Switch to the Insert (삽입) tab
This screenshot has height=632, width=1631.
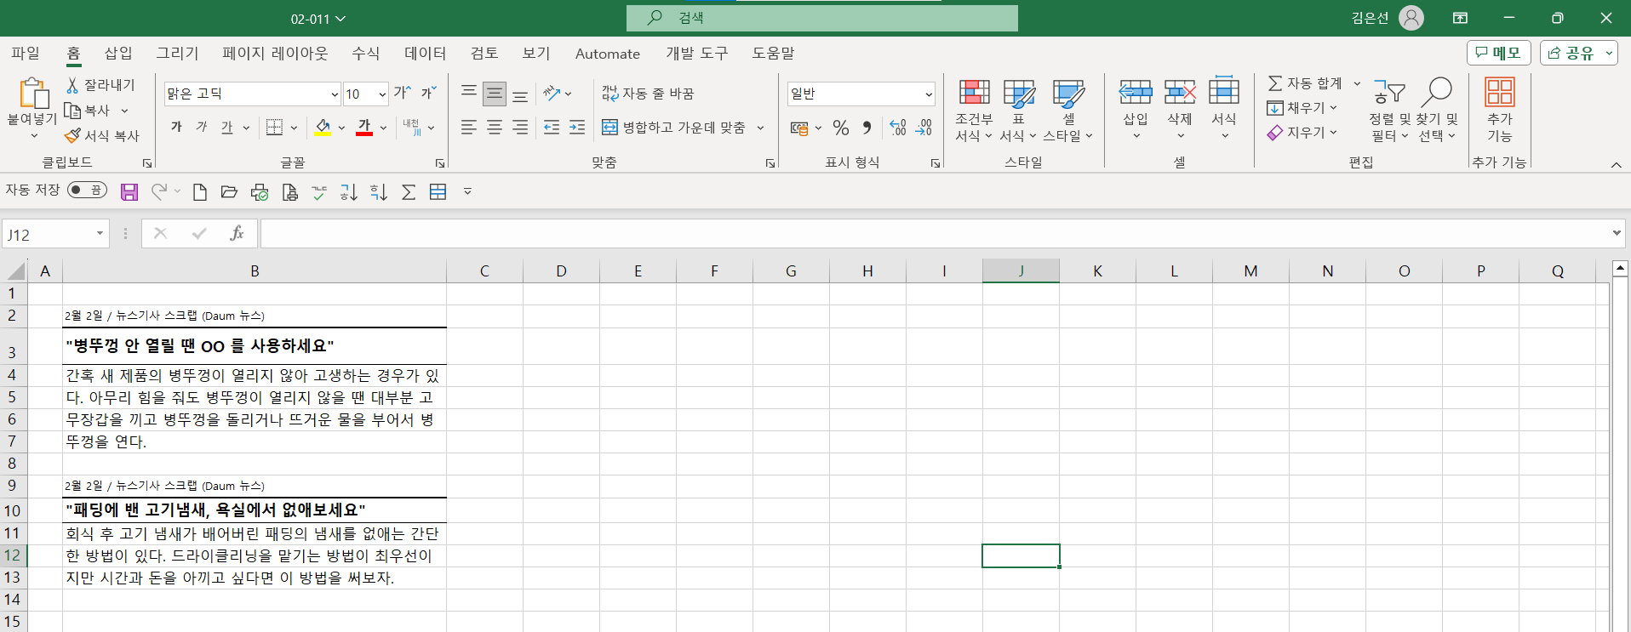(118, 54)
